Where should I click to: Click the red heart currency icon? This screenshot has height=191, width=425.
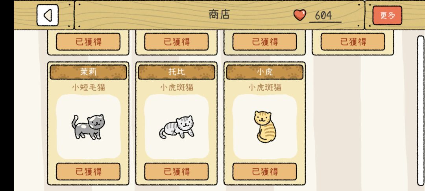[x=300, y=15]
